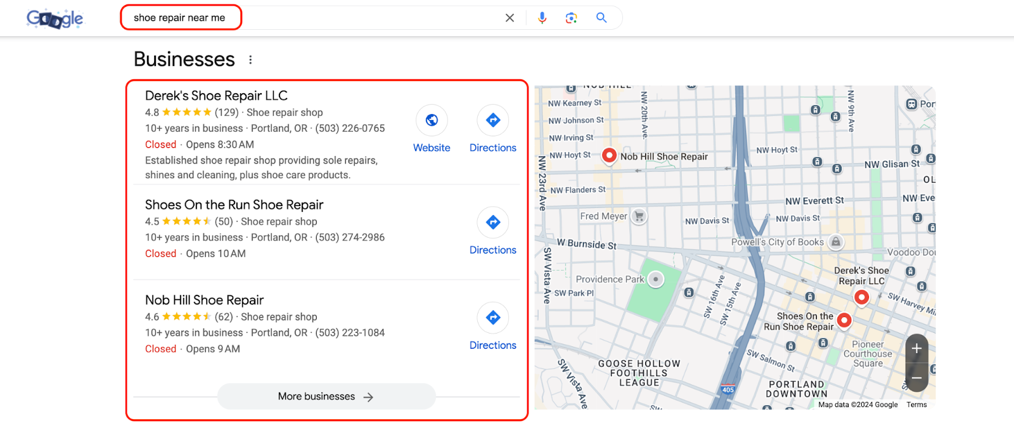This screenshot has height=428, width=1014.
Task: Open Derek's Shoe Repair website globe icon
Action: pos(432,120)
